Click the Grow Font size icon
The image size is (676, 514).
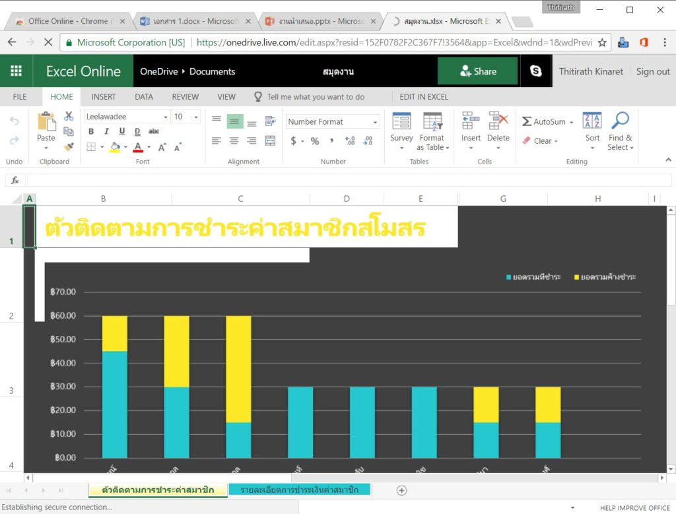162,147
